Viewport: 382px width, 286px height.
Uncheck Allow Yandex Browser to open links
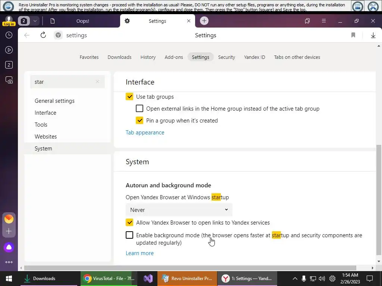[129, 222]
